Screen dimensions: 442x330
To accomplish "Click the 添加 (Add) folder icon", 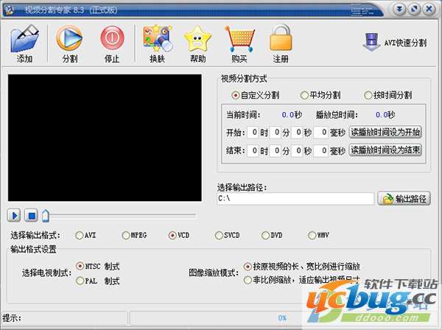I will pos(25,39).
